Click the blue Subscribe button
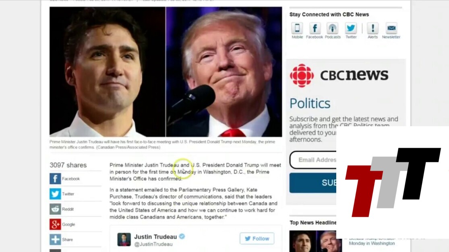Image resolution: width=449 pixels, height=252 pixels. point(313,183)
